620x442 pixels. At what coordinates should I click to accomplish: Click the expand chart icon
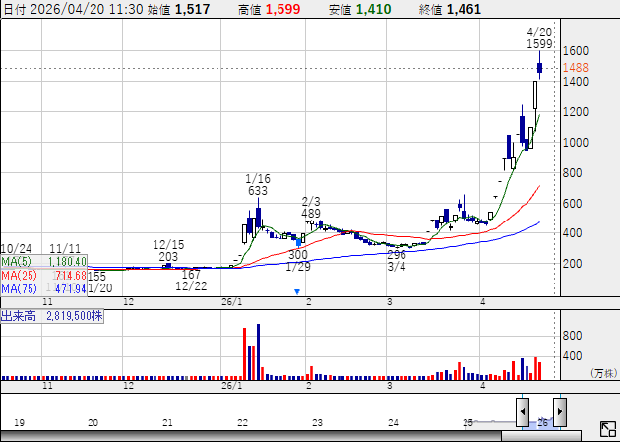[x=608, y=429]
